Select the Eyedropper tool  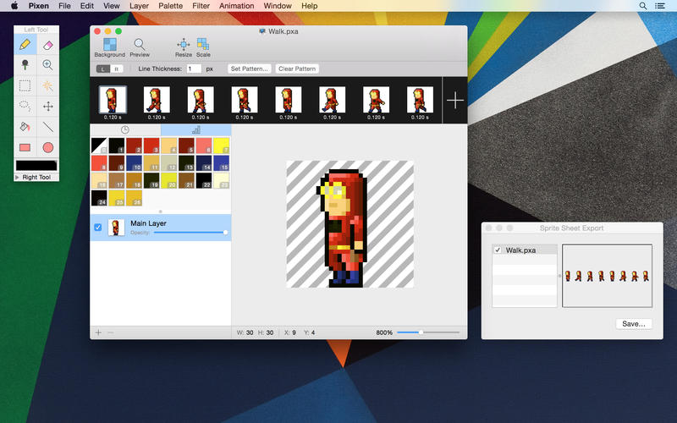click(25, 65)
